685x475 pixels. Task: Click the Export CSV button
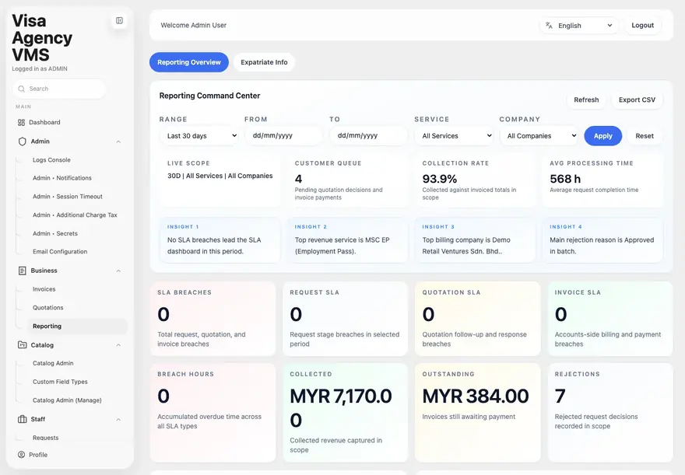(637, 100)
